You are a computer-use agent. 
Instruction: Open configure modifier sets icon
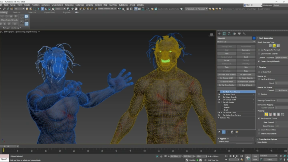tap(237, 132)
